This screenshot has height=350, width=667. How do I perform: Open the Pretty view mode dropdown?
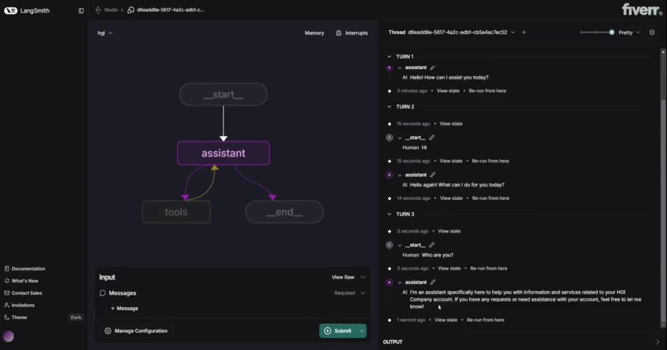(x=629, y=32)
